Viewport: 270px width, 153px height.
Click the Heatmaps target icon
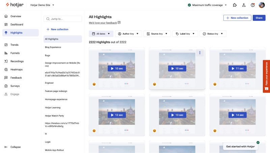click(x=6, y=70)
